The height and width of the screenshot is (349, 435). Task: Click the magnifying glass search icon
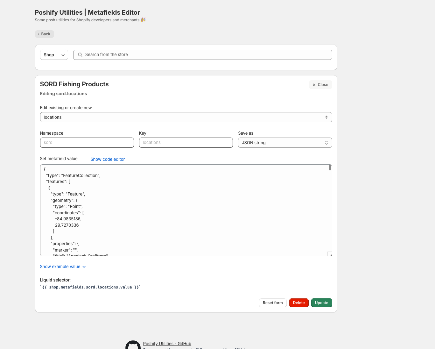click(x=80, y=55)
